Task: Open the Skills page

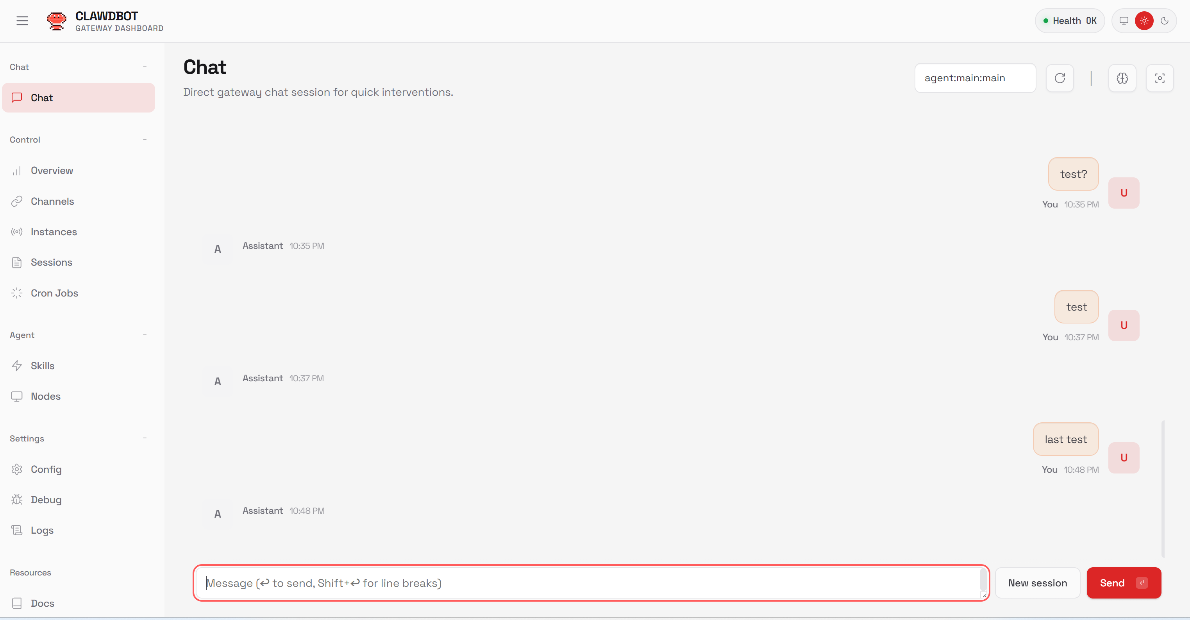Action: click(x=43, y=365)
